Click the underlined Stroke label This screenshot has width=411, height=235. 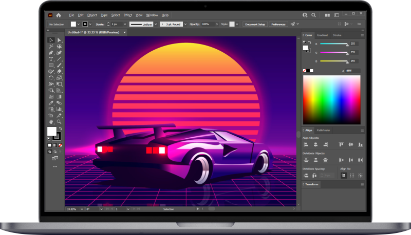100,24
